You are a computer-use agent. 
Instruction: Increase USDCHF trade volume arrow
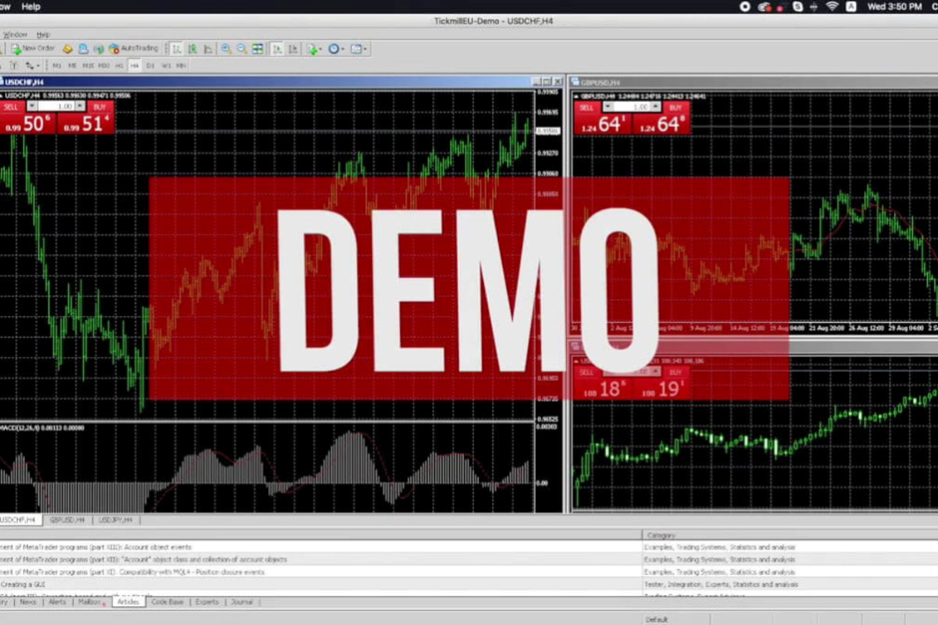tap(80, 107)
